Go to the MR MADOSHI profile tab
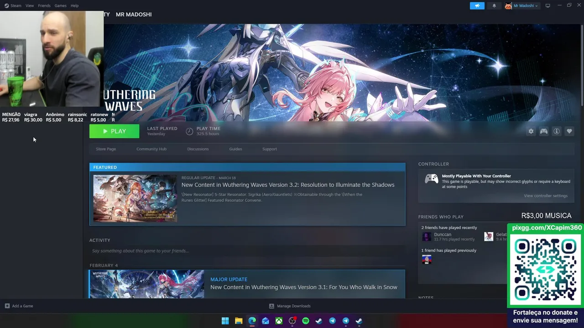This screenshot has height=328, width=584. [x=134, y=15]
